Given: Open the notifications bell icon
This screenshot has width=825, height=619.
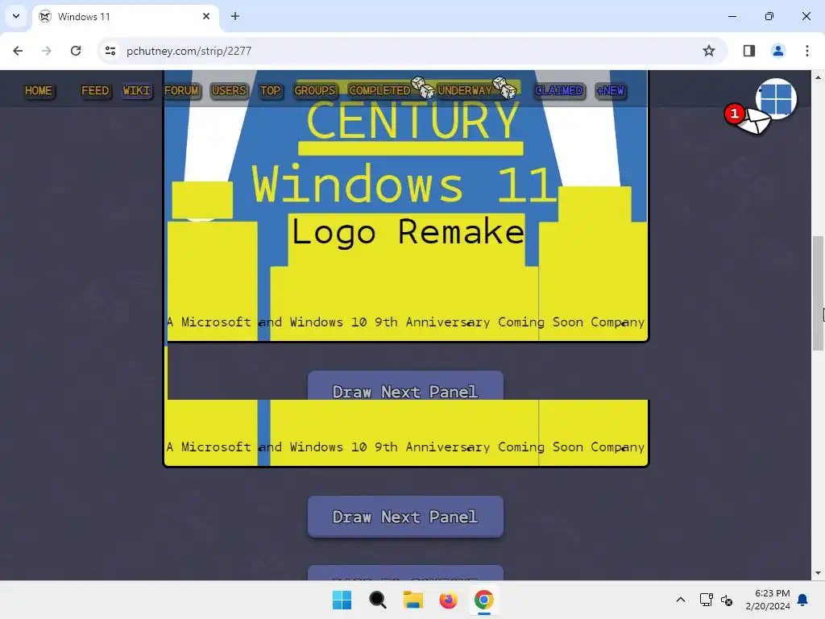Looking at the screenshot, I should coord(803,600).
